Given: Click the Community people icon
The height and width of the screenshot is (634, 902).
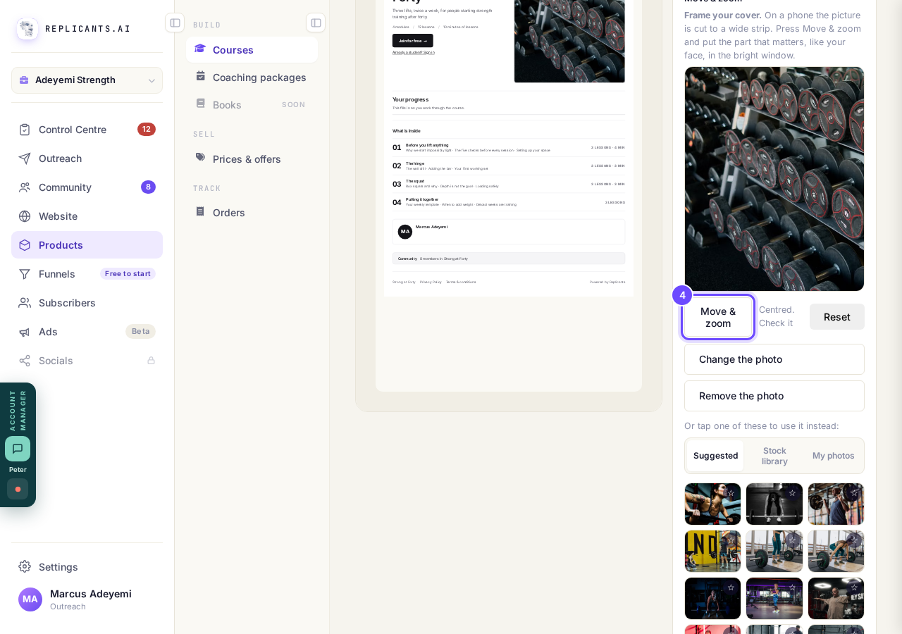Looking at the screenshot, I should coord(25,187).
